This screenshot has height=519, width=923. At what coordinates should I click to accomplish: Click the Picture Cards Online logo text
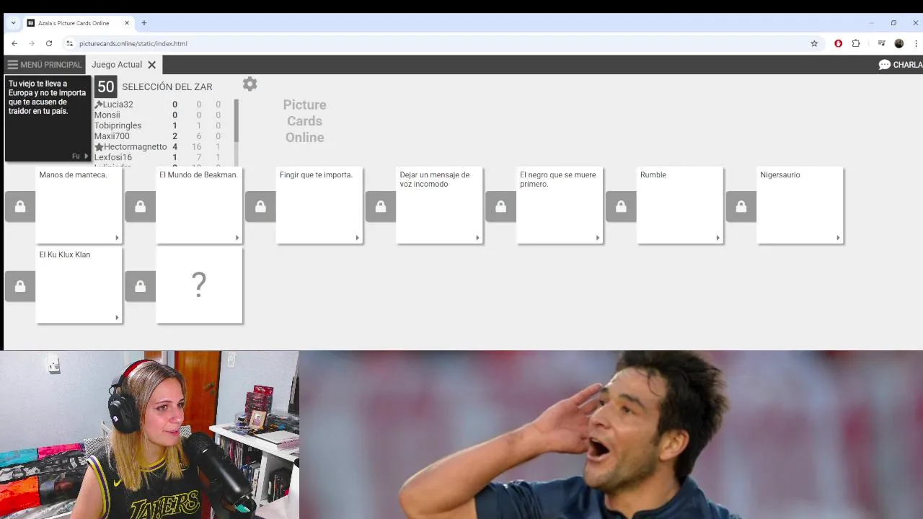304,121
